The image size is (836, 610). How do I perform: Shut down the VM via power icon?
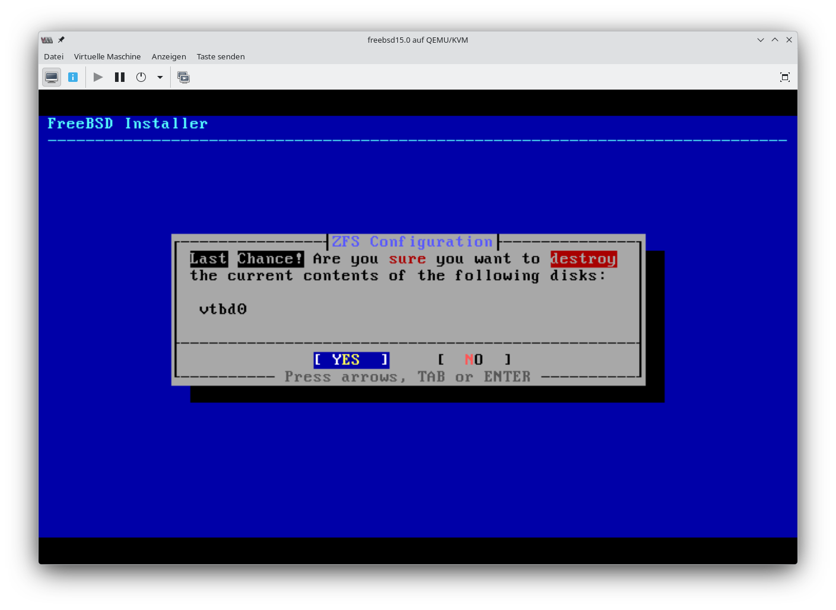coord(141,77)
